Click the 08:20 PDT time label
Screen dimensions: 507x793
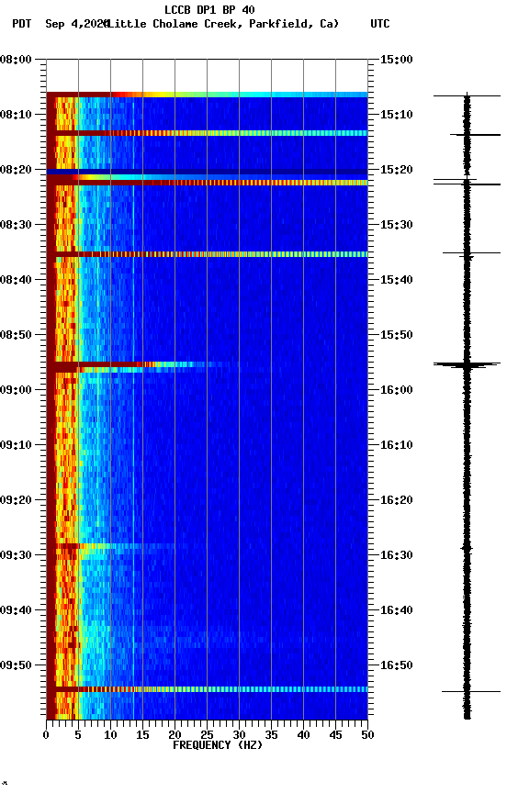(x=16, y=170)
